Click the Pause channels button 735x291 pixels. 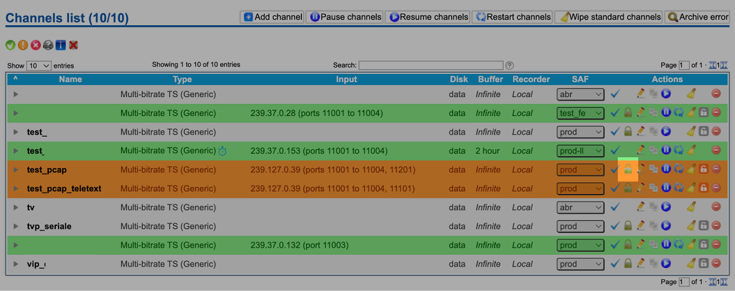click(345, 17)
